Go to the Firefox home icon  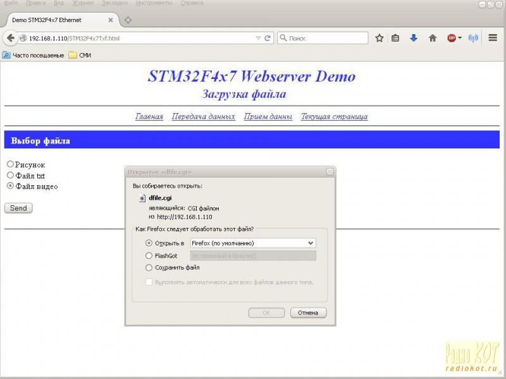coord(433,38)
